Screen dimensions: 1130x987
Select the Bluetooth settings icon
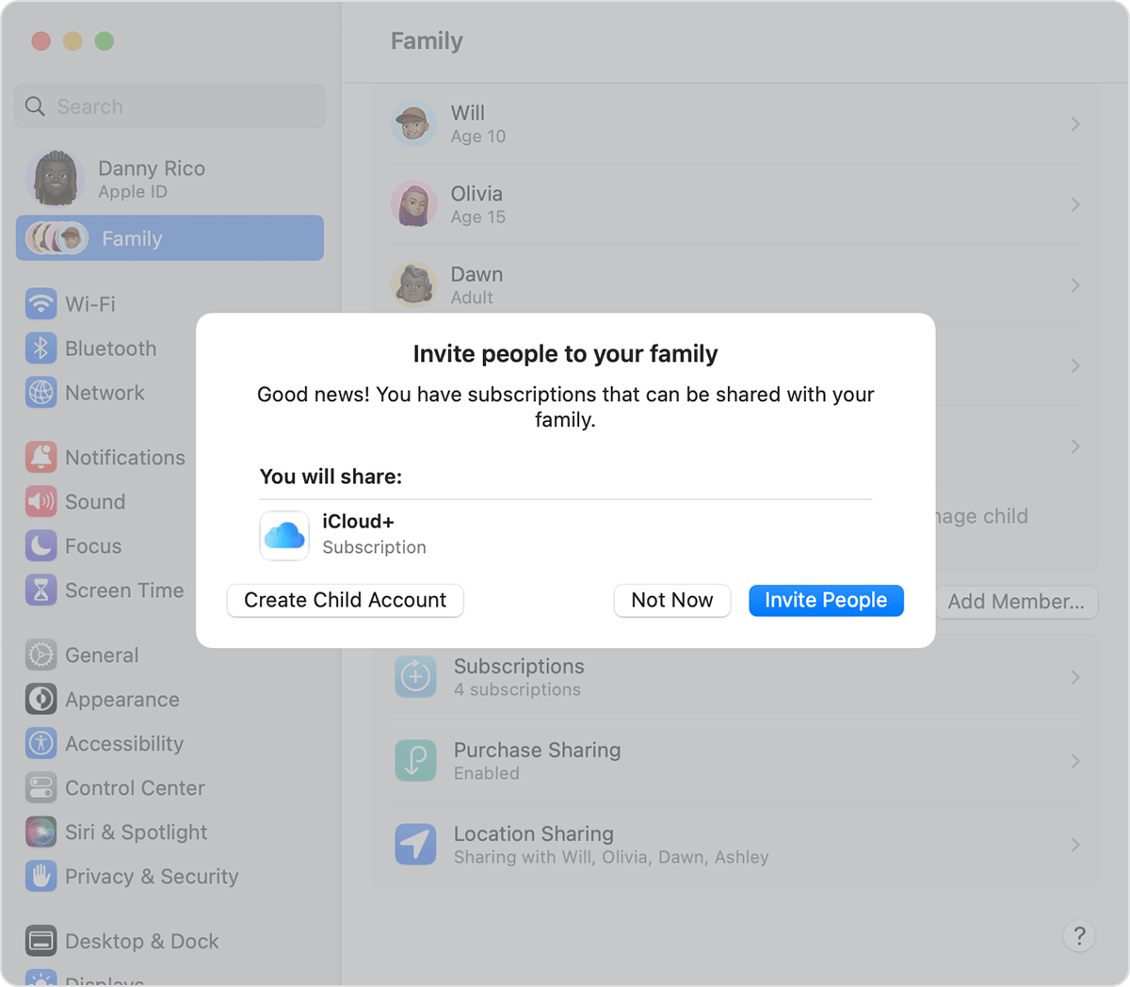40,348
